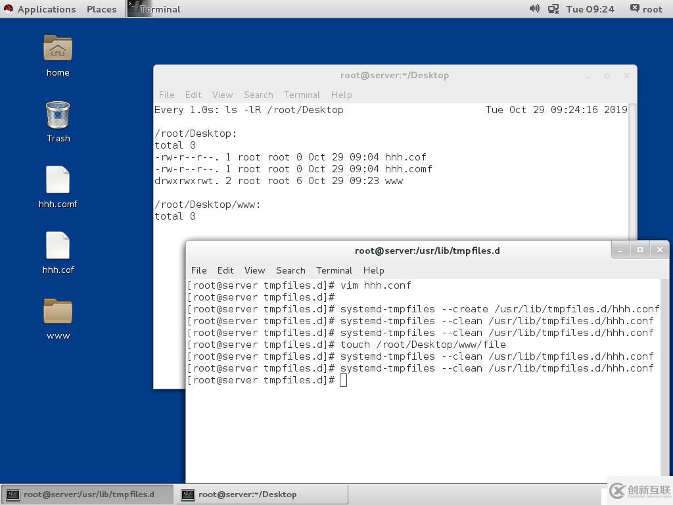673x505 pixels.
Task: Switch to tmpfiles.d terminal via taskbar
Action: pos(87,494)
